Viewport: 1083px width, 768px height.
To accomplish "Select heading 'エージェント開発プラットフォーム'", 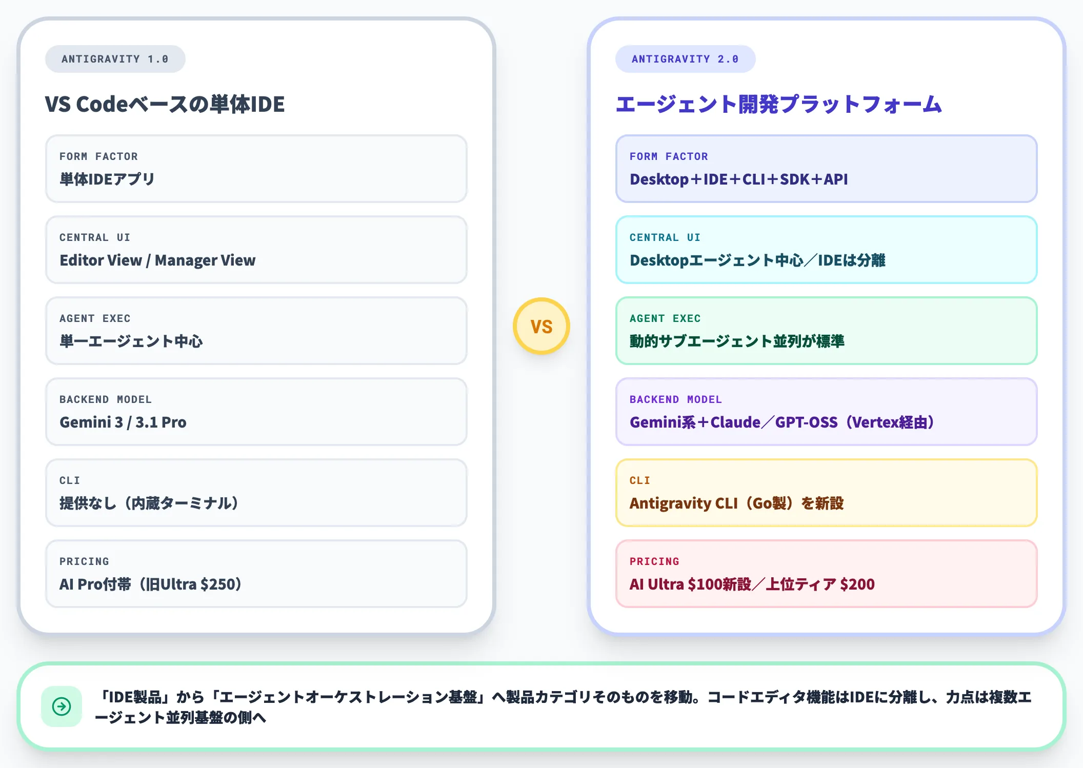I will [x=778, y=104].
